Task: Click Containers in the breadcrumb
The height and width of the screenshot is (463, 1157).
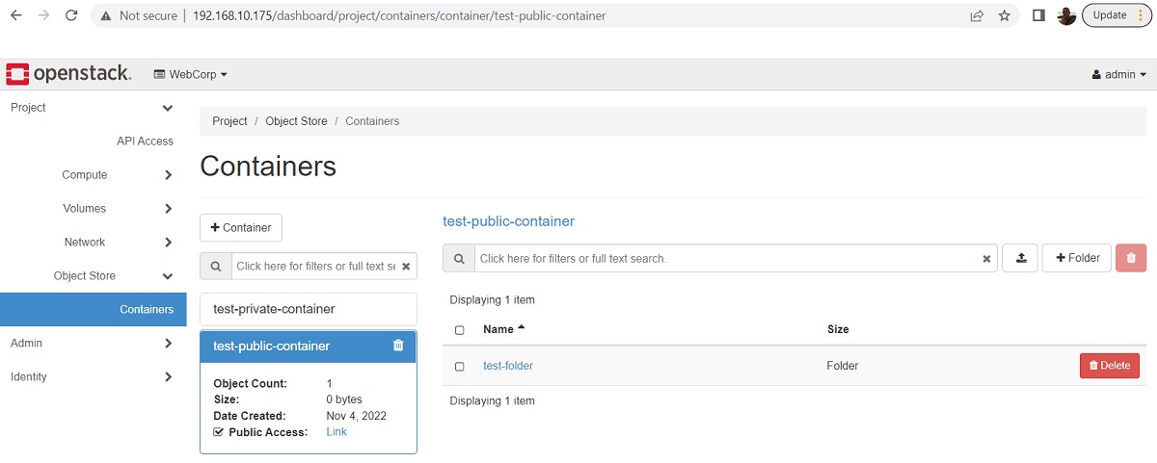Action: click(x=372, y=121)
